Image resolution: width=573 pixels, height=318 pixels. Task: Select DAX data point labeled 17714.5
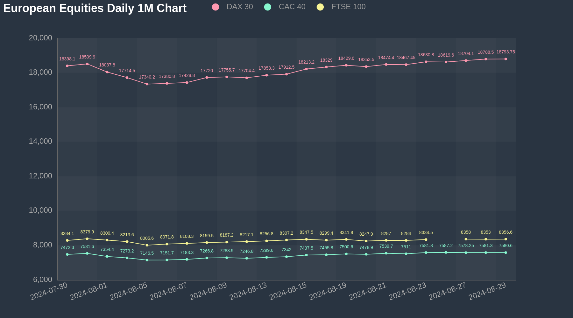[x=127, y=78]
